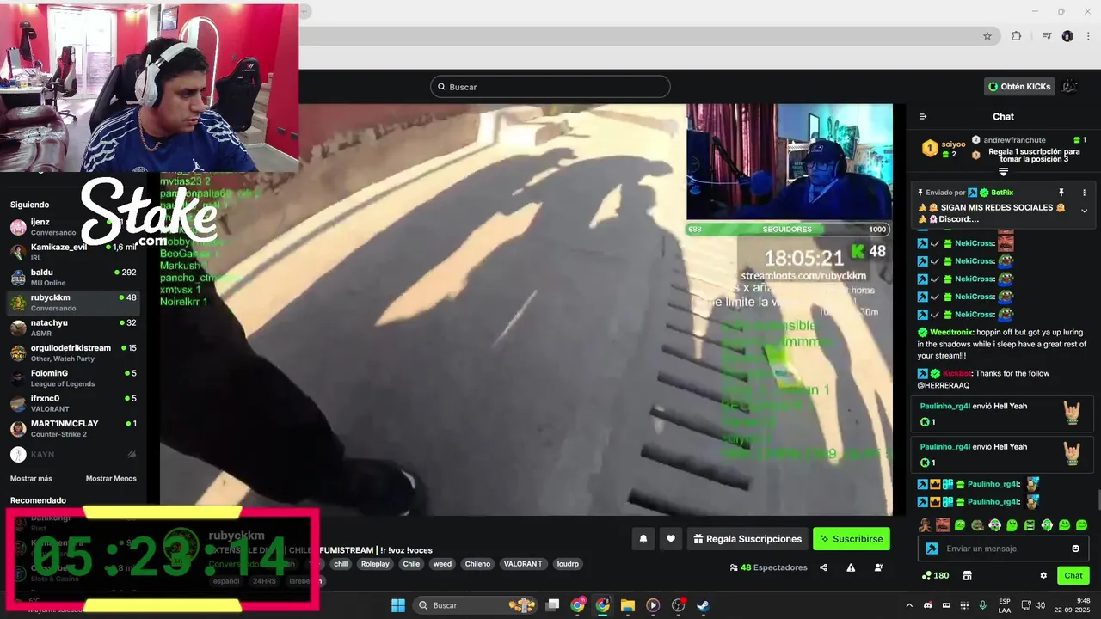Screen dimensions: 1101x619
Task: Open the browser three-dot menu
Action: [1087, 36]
